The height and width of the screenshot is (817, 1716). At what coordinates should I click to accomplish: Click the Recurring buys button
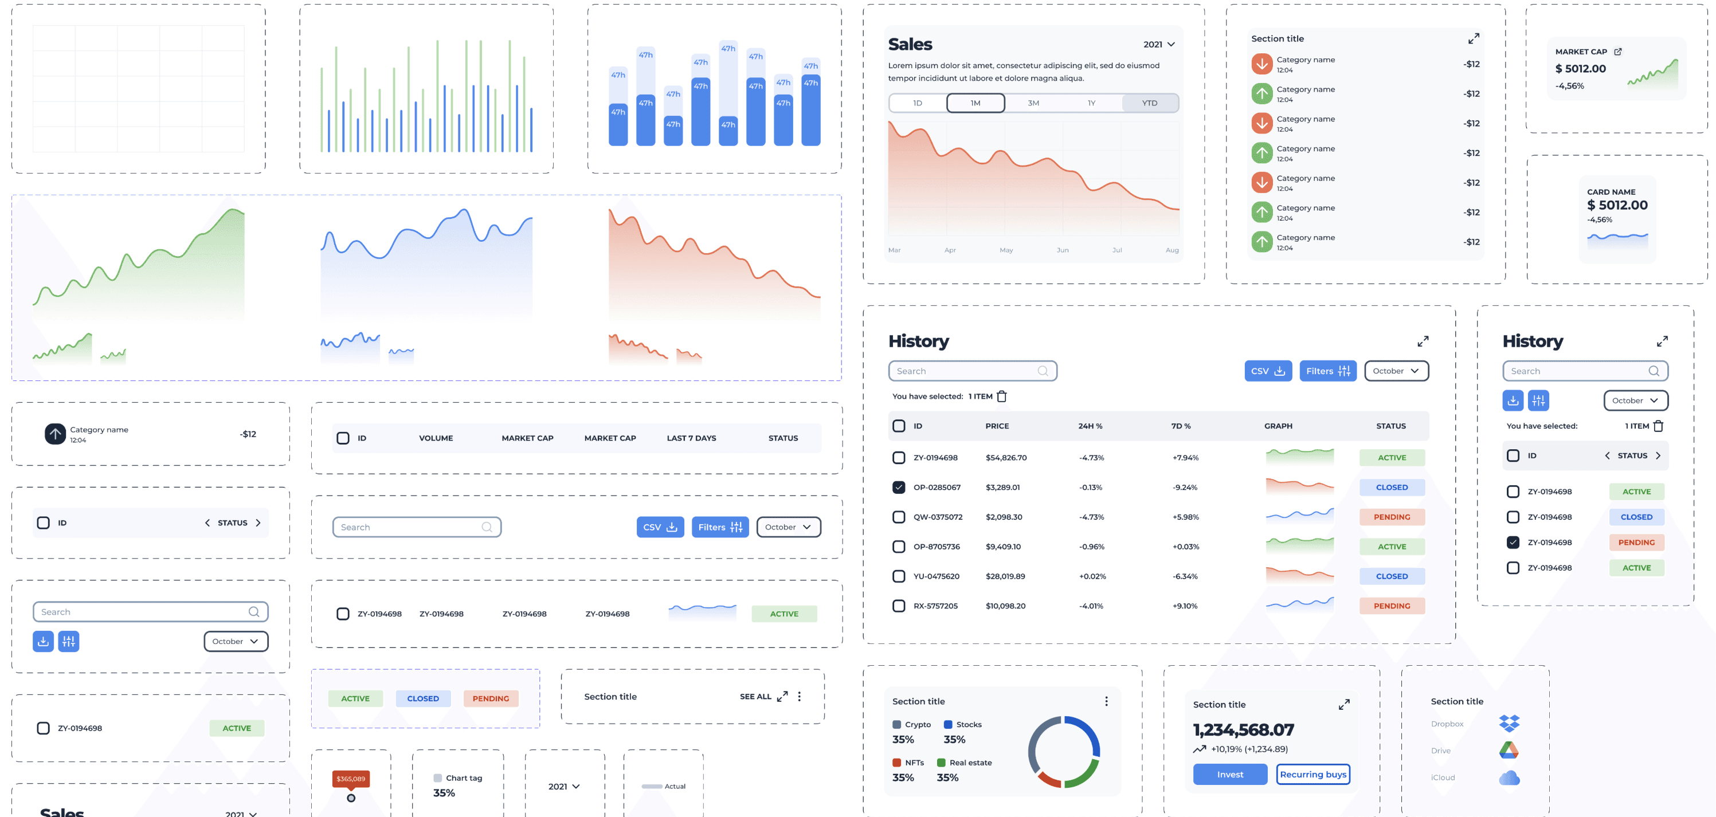(x=1313, y=775)
